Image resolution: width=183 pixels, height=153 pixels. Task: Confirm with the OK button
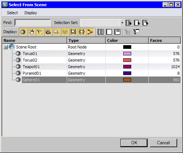pos(134,143)
